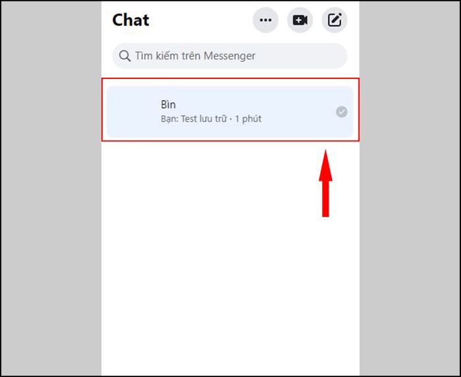The width and height of the screenshot is (461, 377).
Task: Focus the Tìm kiếm trên Messenger field
Action: tap(230, 56)
